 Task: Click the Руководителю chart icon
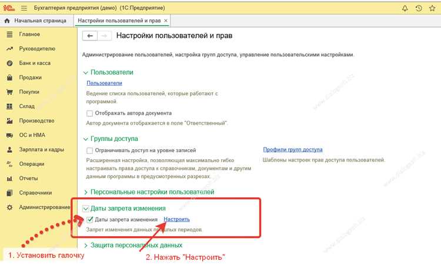(9, 49)
